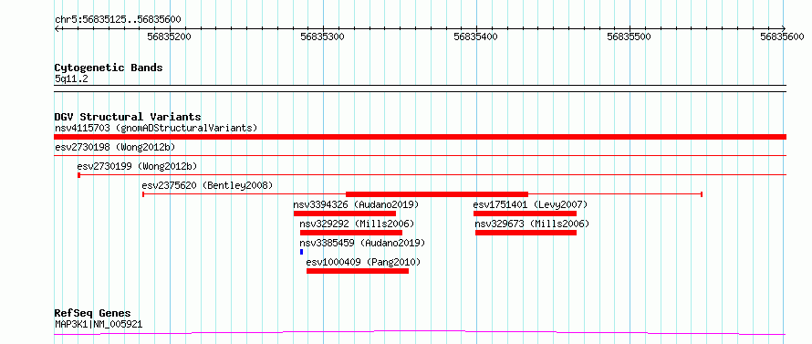Click the MAP3K1|NM_005921 gene label

click(99, 325)
